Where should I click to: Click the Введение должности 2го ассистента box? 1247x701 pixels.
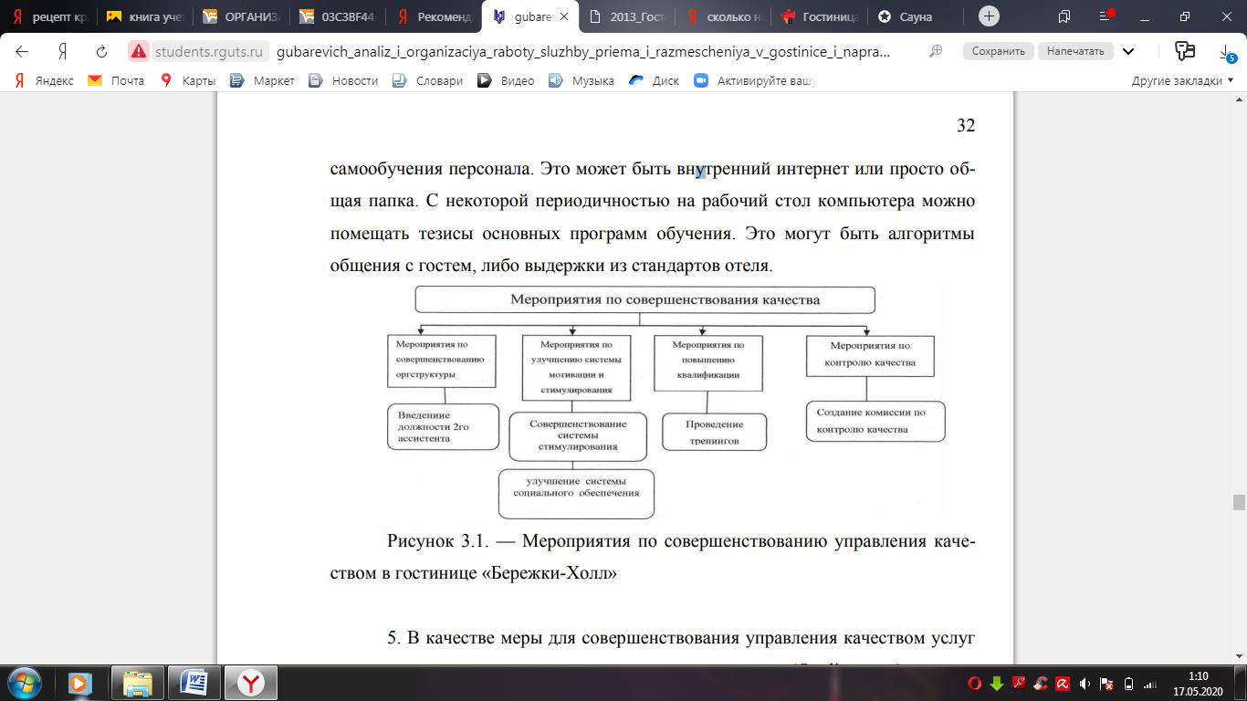(443, 426)
